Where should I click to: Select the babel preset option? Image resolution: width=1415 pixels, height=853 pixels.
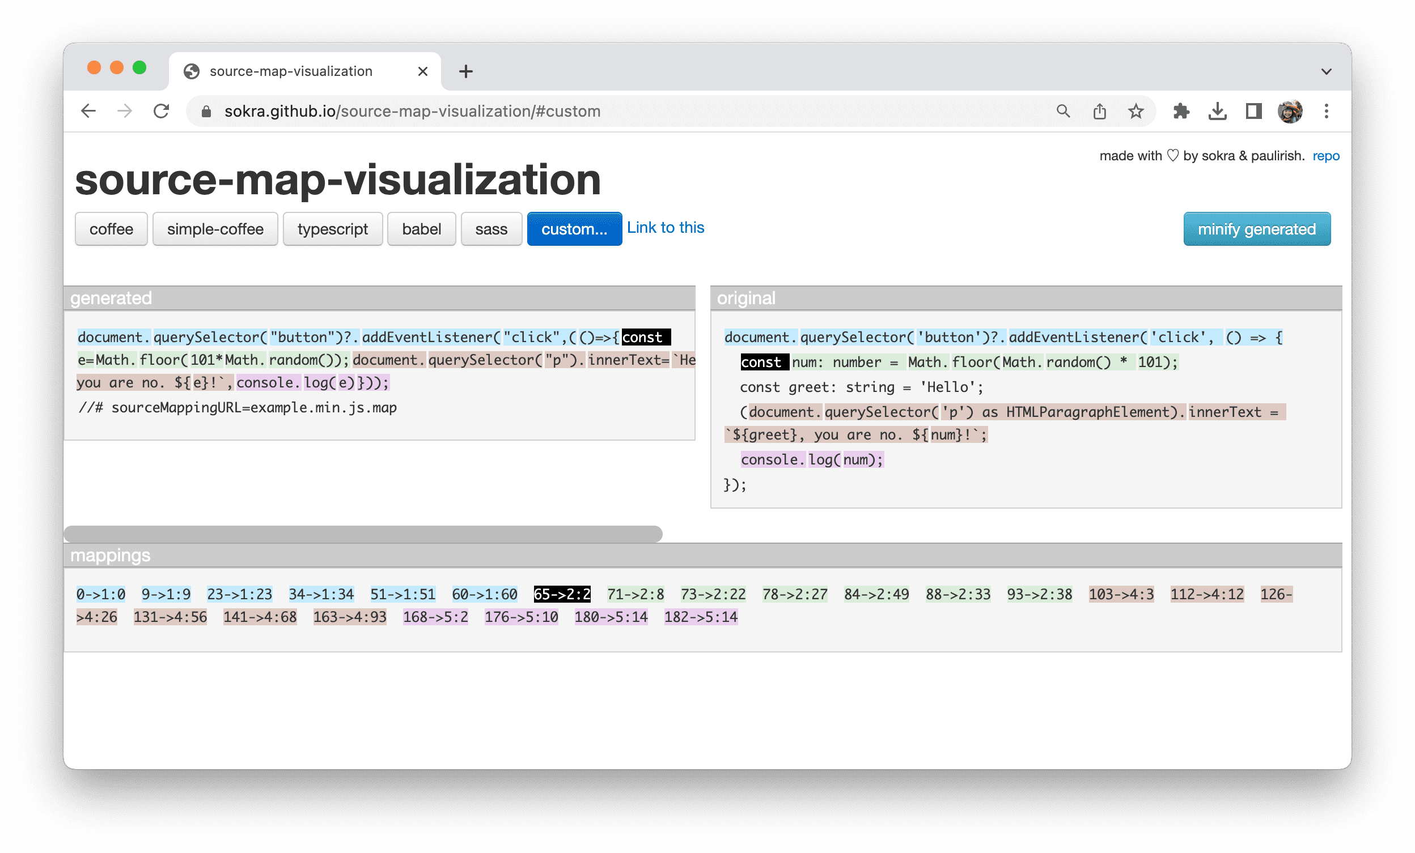point(421,228)
